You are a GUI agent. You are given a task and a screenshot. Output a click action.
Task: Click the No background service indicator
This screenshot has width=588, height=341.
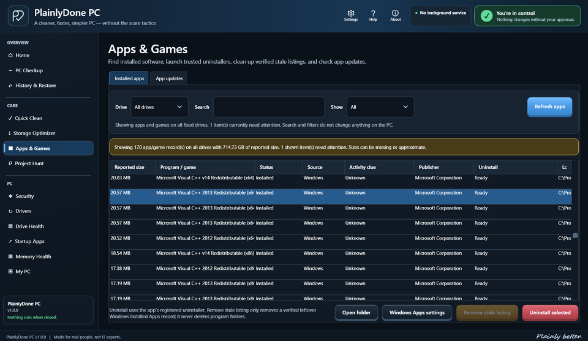point(440,16)
